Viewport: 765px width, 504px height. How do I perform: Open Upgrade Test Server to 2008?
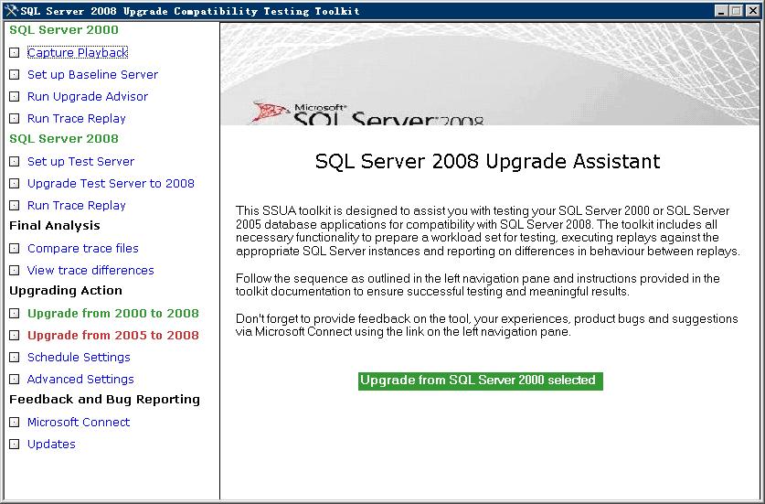click(x=111, y=183)
